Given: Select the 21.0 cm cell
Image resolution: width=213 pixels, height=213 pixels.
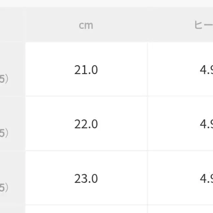Looking at the screenshot, I should click(x=86, y=70).
